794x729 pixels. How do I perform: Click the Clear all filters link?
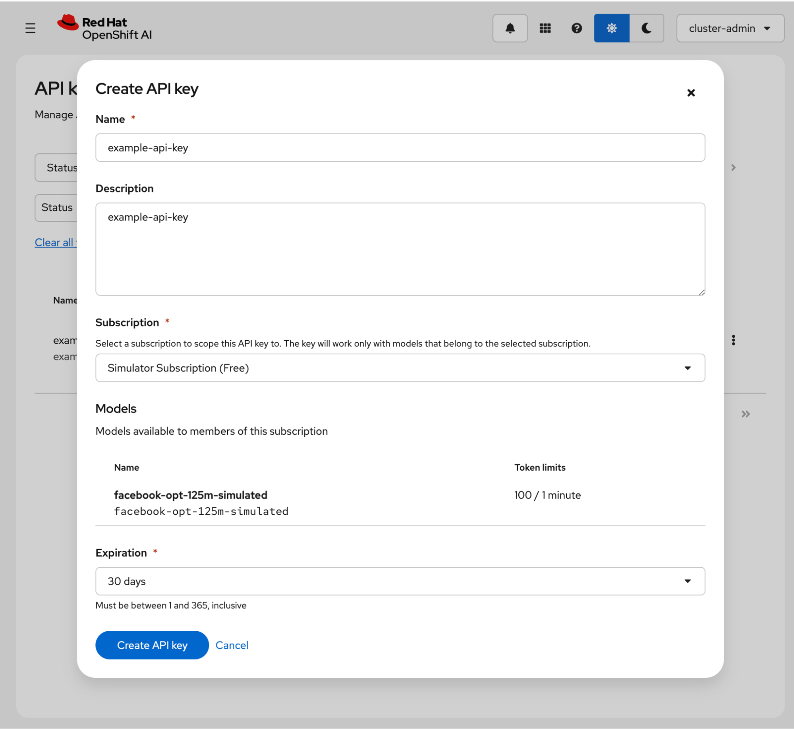[x=56, y=242]
